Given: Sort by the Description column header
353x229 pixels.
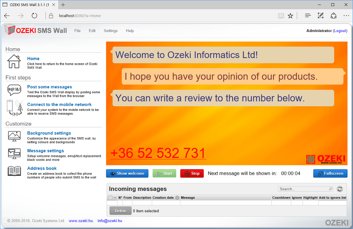Looking at the screenshot, I should click(142, 198).
